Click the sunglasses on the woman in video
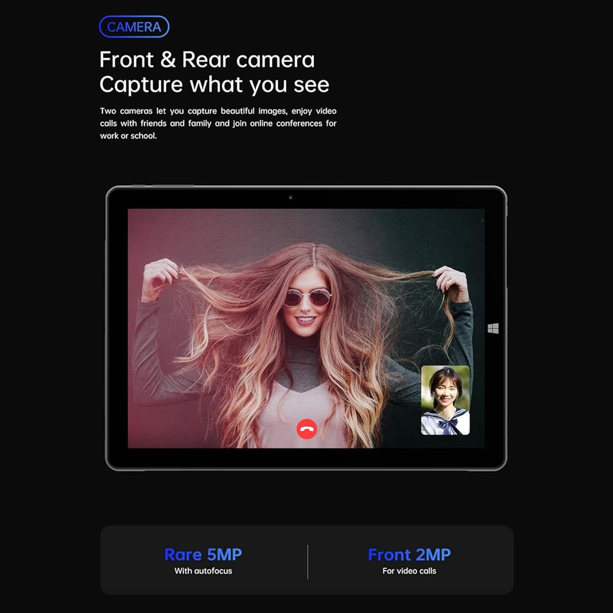 [x=307, y=298]
